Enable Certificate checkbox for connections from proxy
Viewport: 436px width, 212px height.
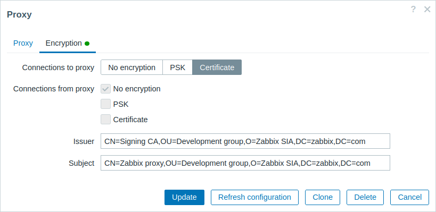[105, 120]
